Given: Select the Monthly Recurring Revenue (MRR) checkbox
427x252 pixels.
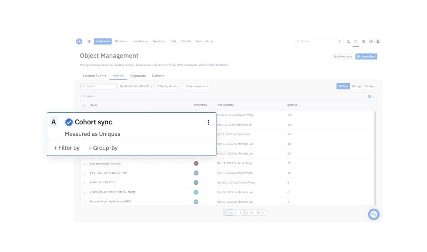Looking at the screenshot, I should click(85, 202).
